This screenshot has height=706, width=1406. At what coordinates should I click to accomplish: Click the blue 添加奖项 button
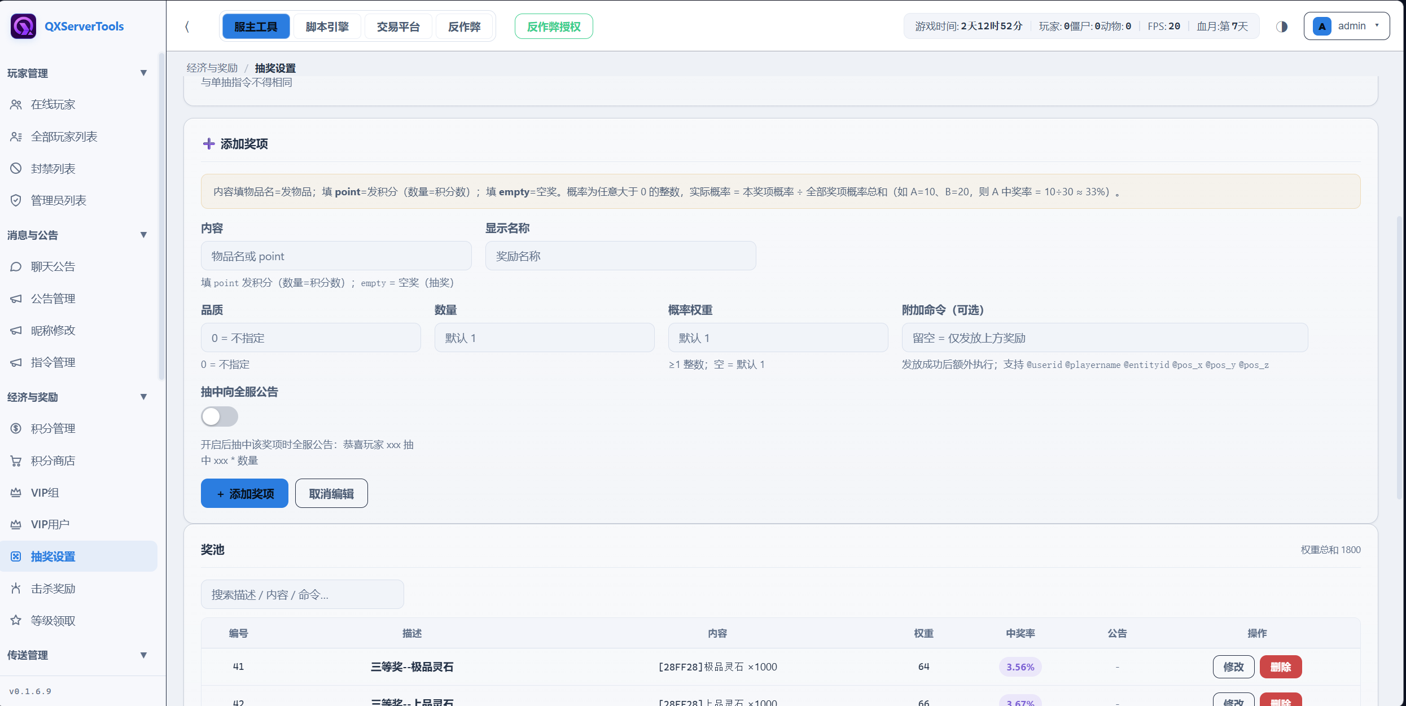click(244, 493)
